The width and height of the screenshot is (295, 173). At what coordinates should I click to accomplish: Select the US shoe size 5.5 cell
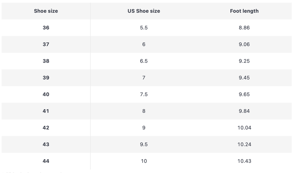click(x=144, y=28)
